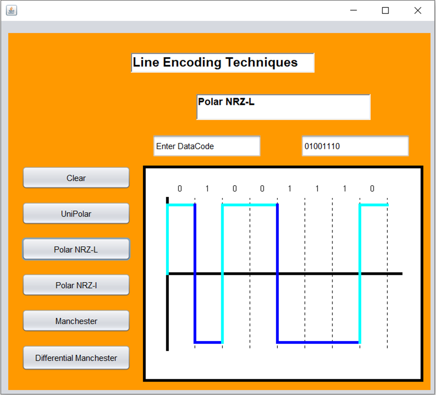Generate Manchester encoding
This screenshot has width=436, height=395.
click(x=76, y=321)
